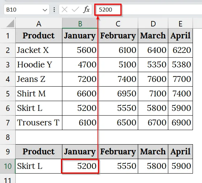Click the cell containing 4700

coord(80,65)
